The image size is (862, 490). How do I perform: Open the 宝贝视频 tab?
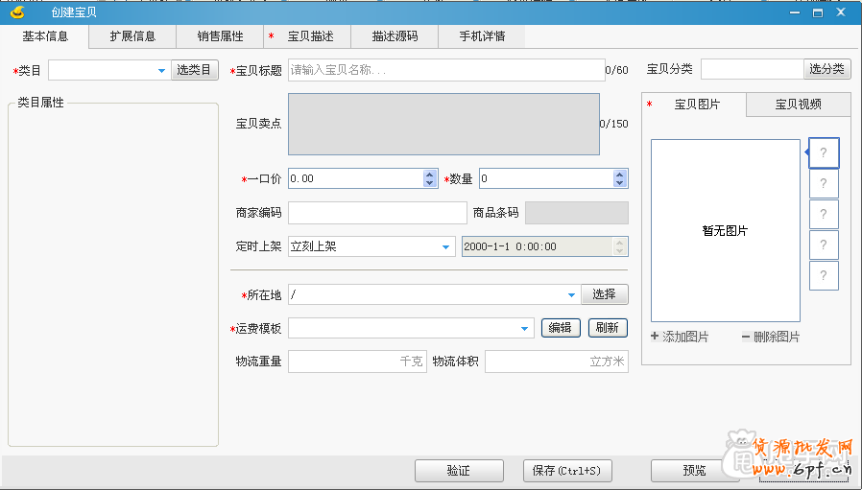pyautogui.click(x=799, y=105)
